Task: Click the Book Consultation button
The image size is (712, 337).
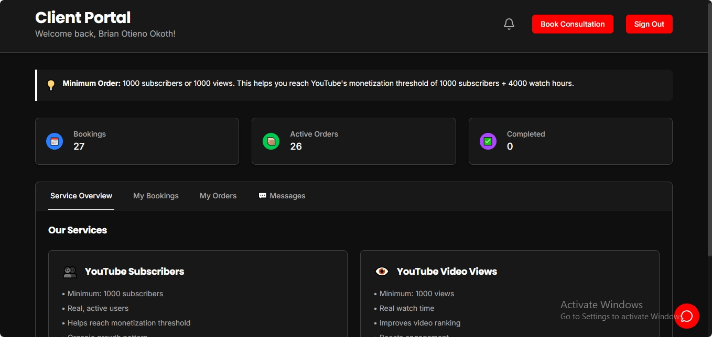Action: pos(573,24)
